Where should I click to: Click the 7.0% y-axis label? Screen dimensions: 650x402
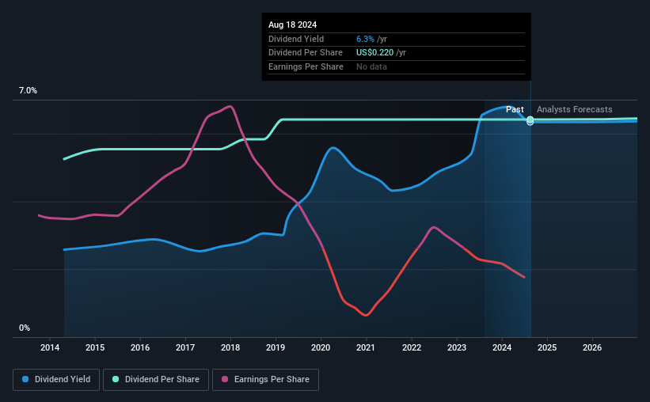coord(29,91)
